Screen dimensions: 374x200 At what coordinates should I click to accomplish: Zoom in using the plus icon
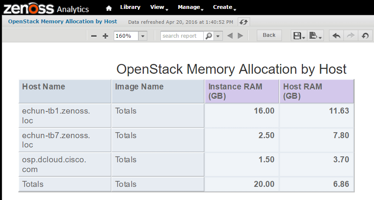pyautogui.click(x=105, y=36)
